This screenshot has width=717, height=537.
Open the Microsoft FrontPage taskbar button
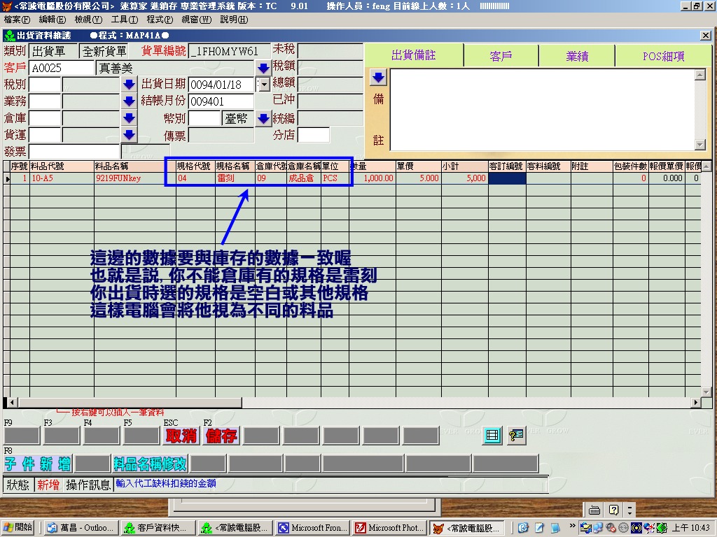click(x=312, y=528)
